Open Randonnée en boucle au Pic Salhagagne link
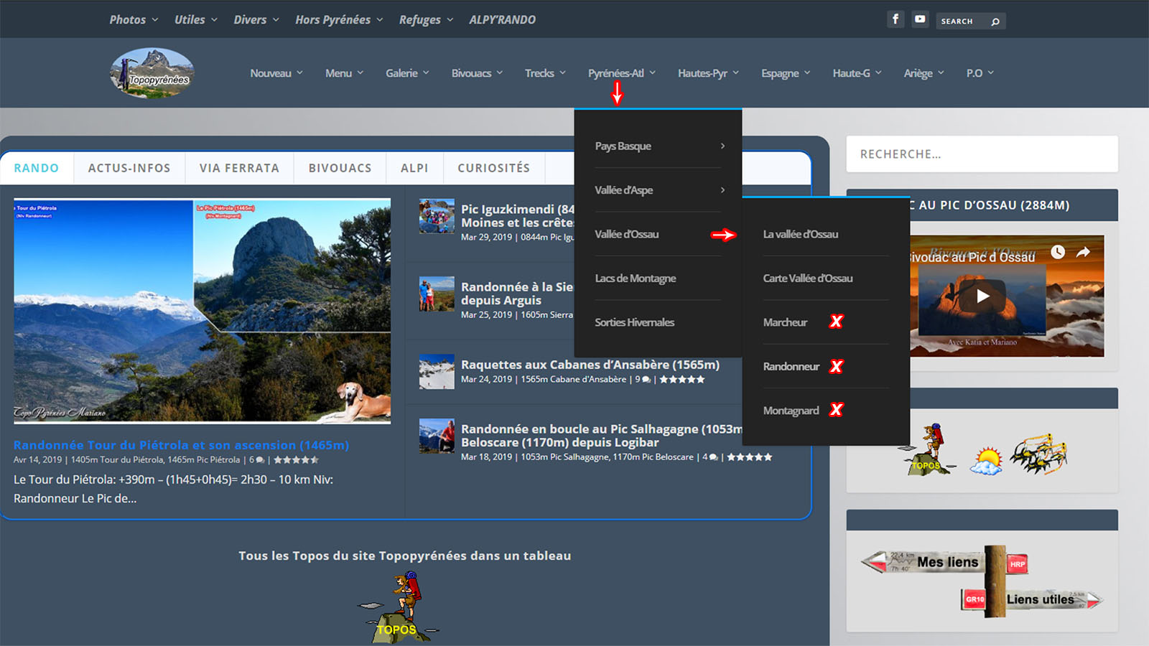This screenshot has height=646, width=1149. tap(602, 436)
